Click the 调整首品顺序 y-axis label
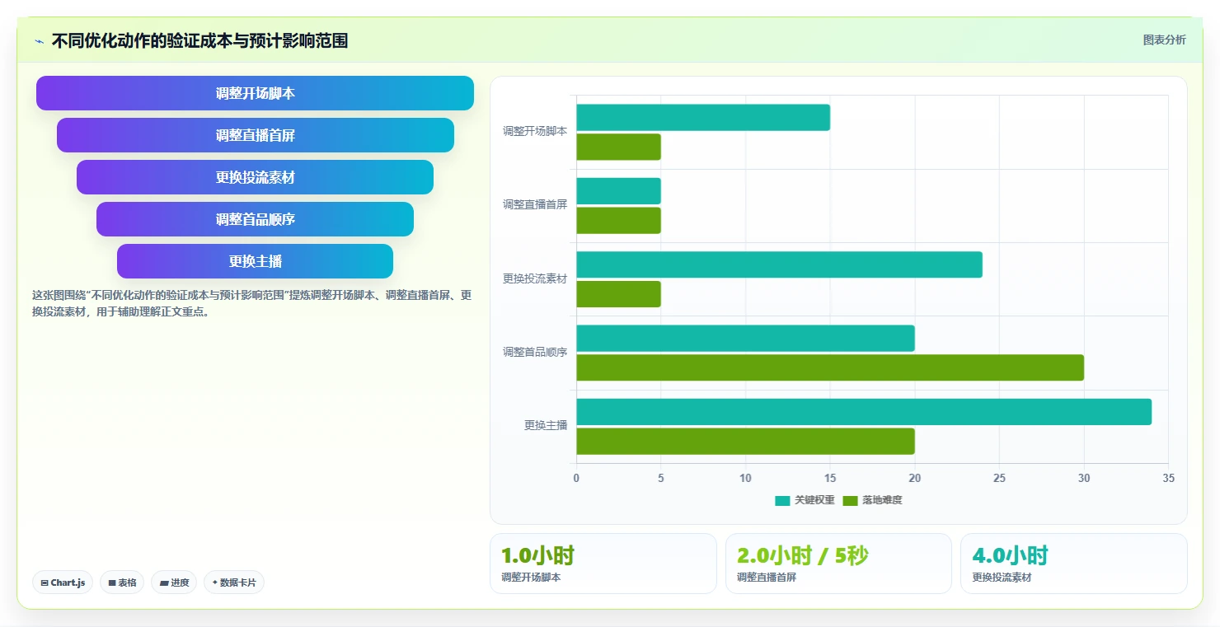Image resolution: width=1220 pixels, height=627 pixels. coord(535,352)
